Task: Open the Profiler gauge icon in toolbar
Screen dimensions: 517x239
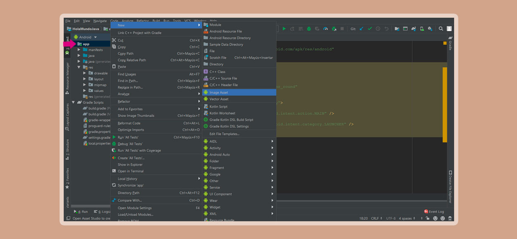Action: [x=325, y=29]
